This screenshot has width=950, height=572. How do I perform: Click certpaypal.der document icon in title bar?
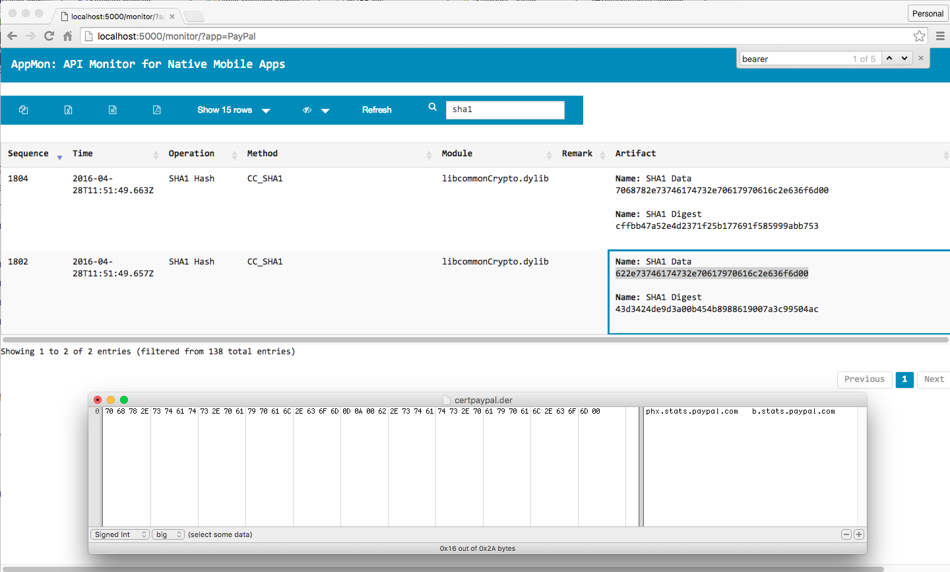pyautogui.click(x=447, y=400)
